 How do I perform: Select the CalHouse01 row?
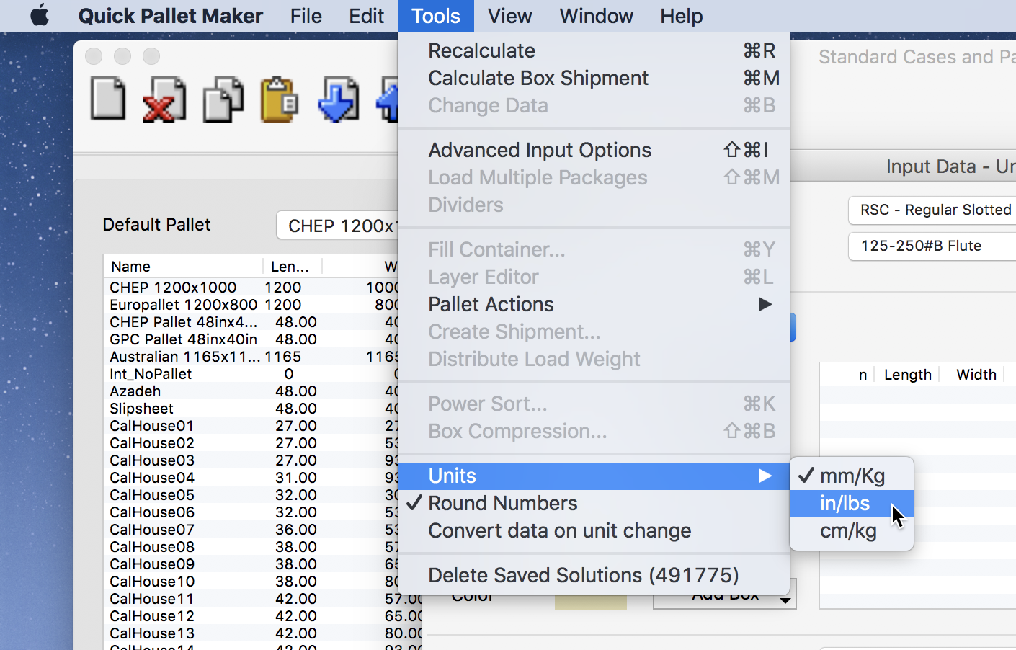251,426
